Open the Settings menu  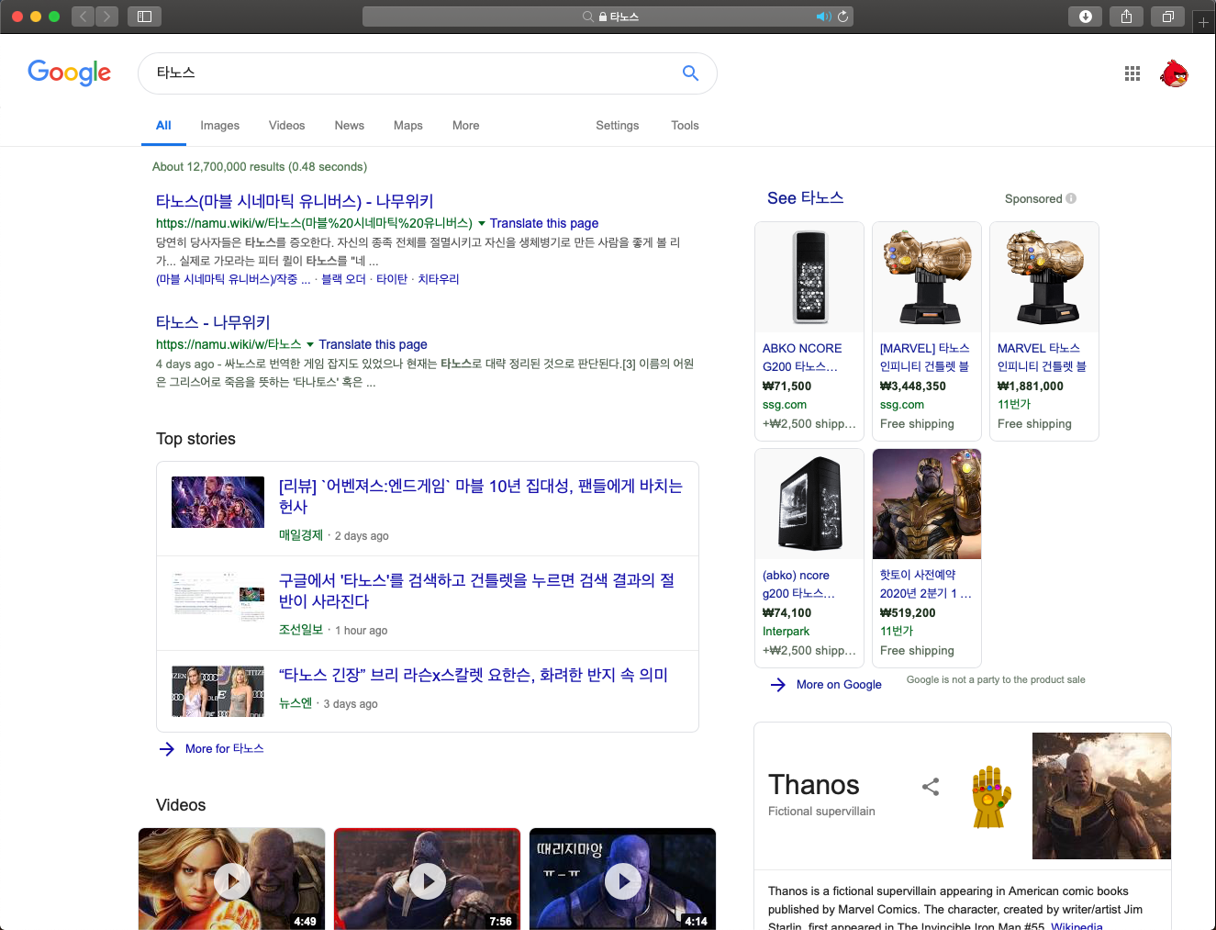(x=617, y=126)
